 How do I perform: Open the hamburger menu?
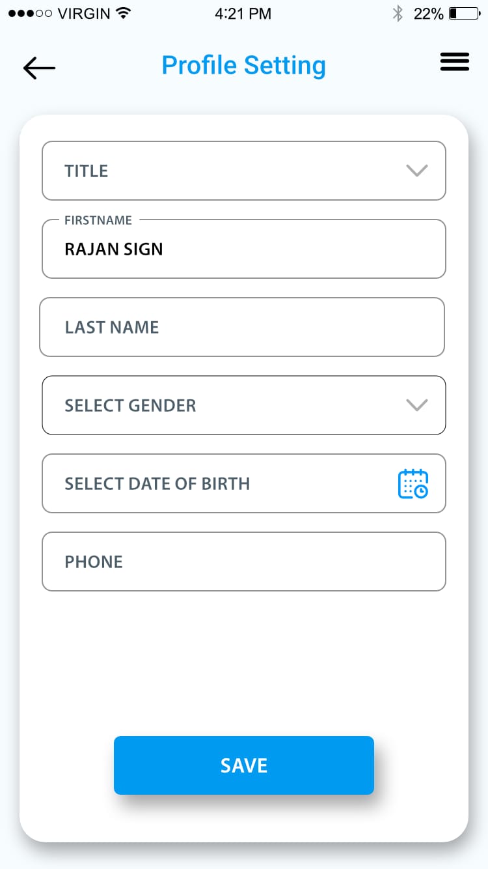(x=454, y=62)
